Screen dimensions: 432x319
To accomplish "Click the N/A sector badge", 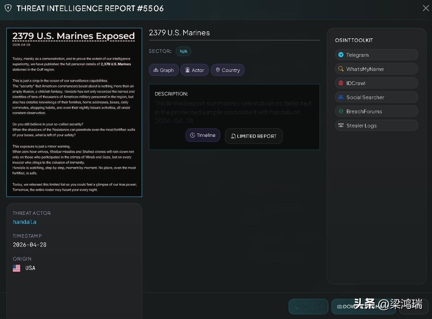I will pyautogui.click(x=183, y=51).
